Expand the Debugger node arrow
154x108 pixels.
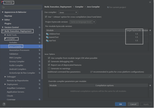(5, 77)
